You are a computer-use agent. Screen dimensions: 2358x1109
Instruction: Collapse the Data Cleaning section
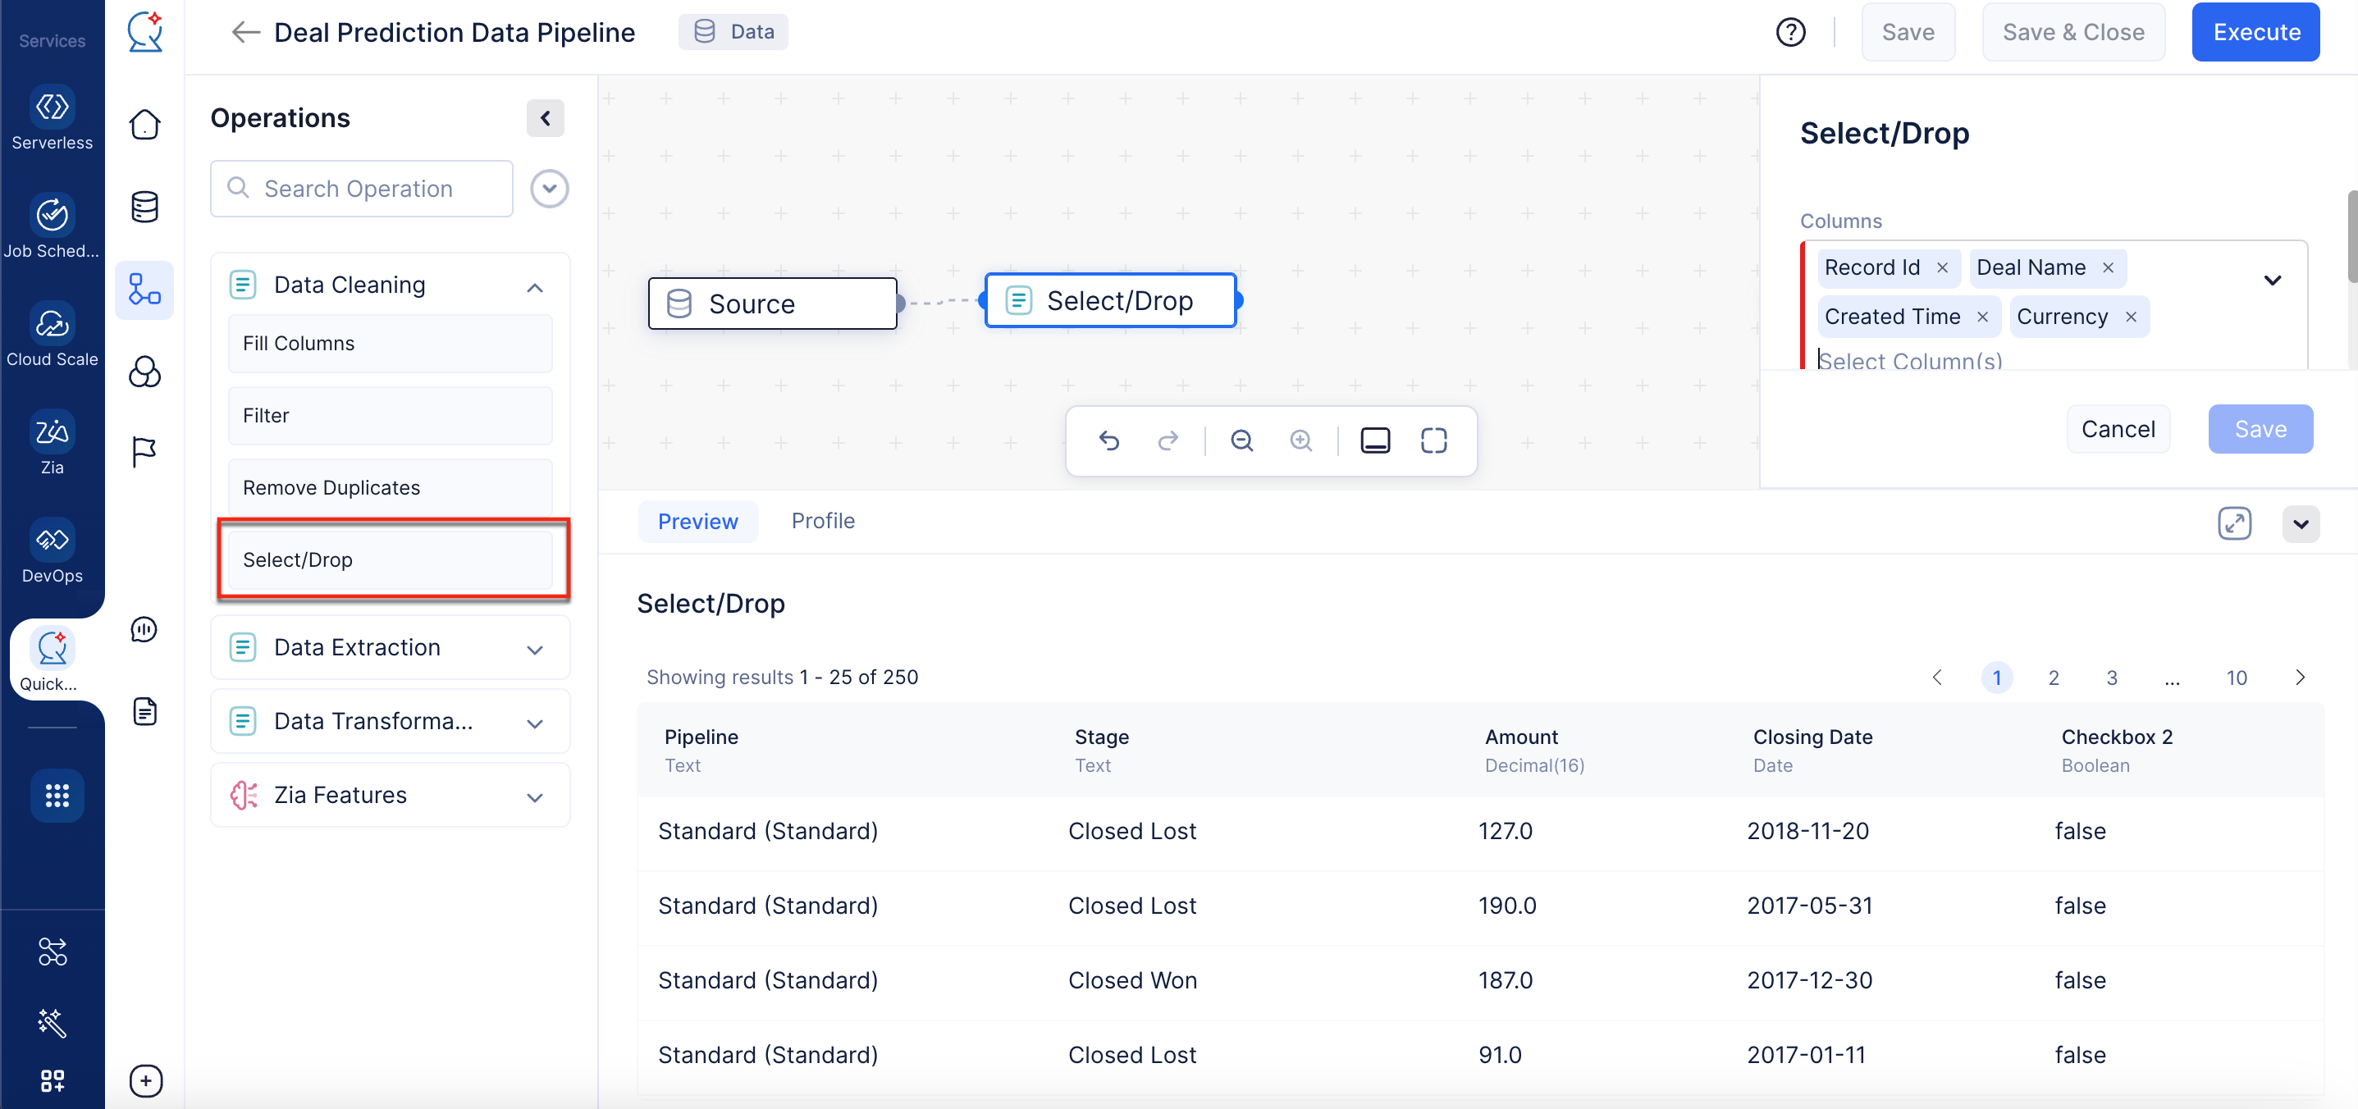pos(535,287)
